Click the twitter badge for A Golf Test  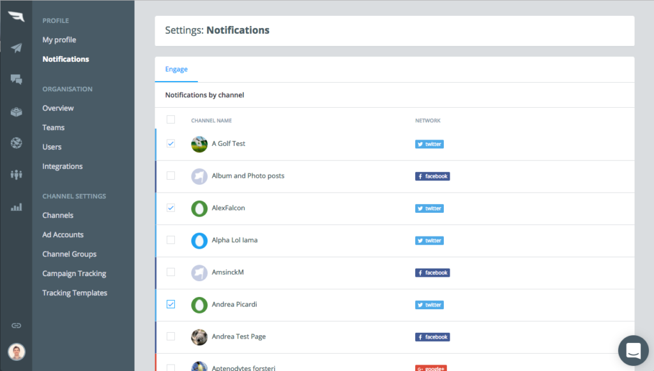pyautogui.click(x=429, y=144)
